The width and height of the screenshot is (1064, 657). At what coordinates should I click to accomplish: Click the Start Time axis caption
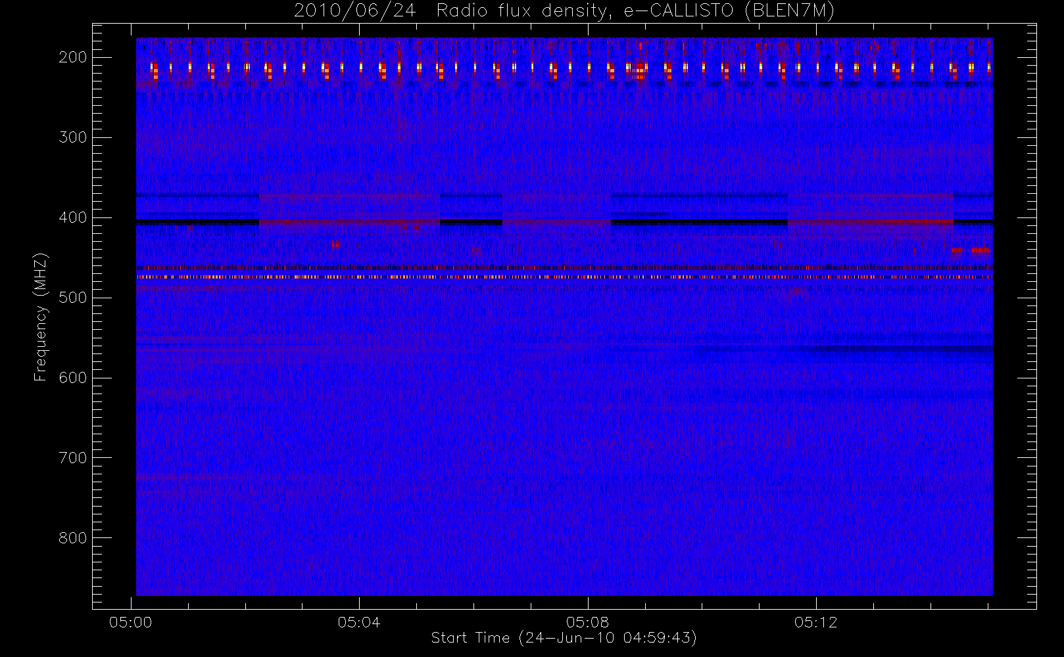(564, 638)
